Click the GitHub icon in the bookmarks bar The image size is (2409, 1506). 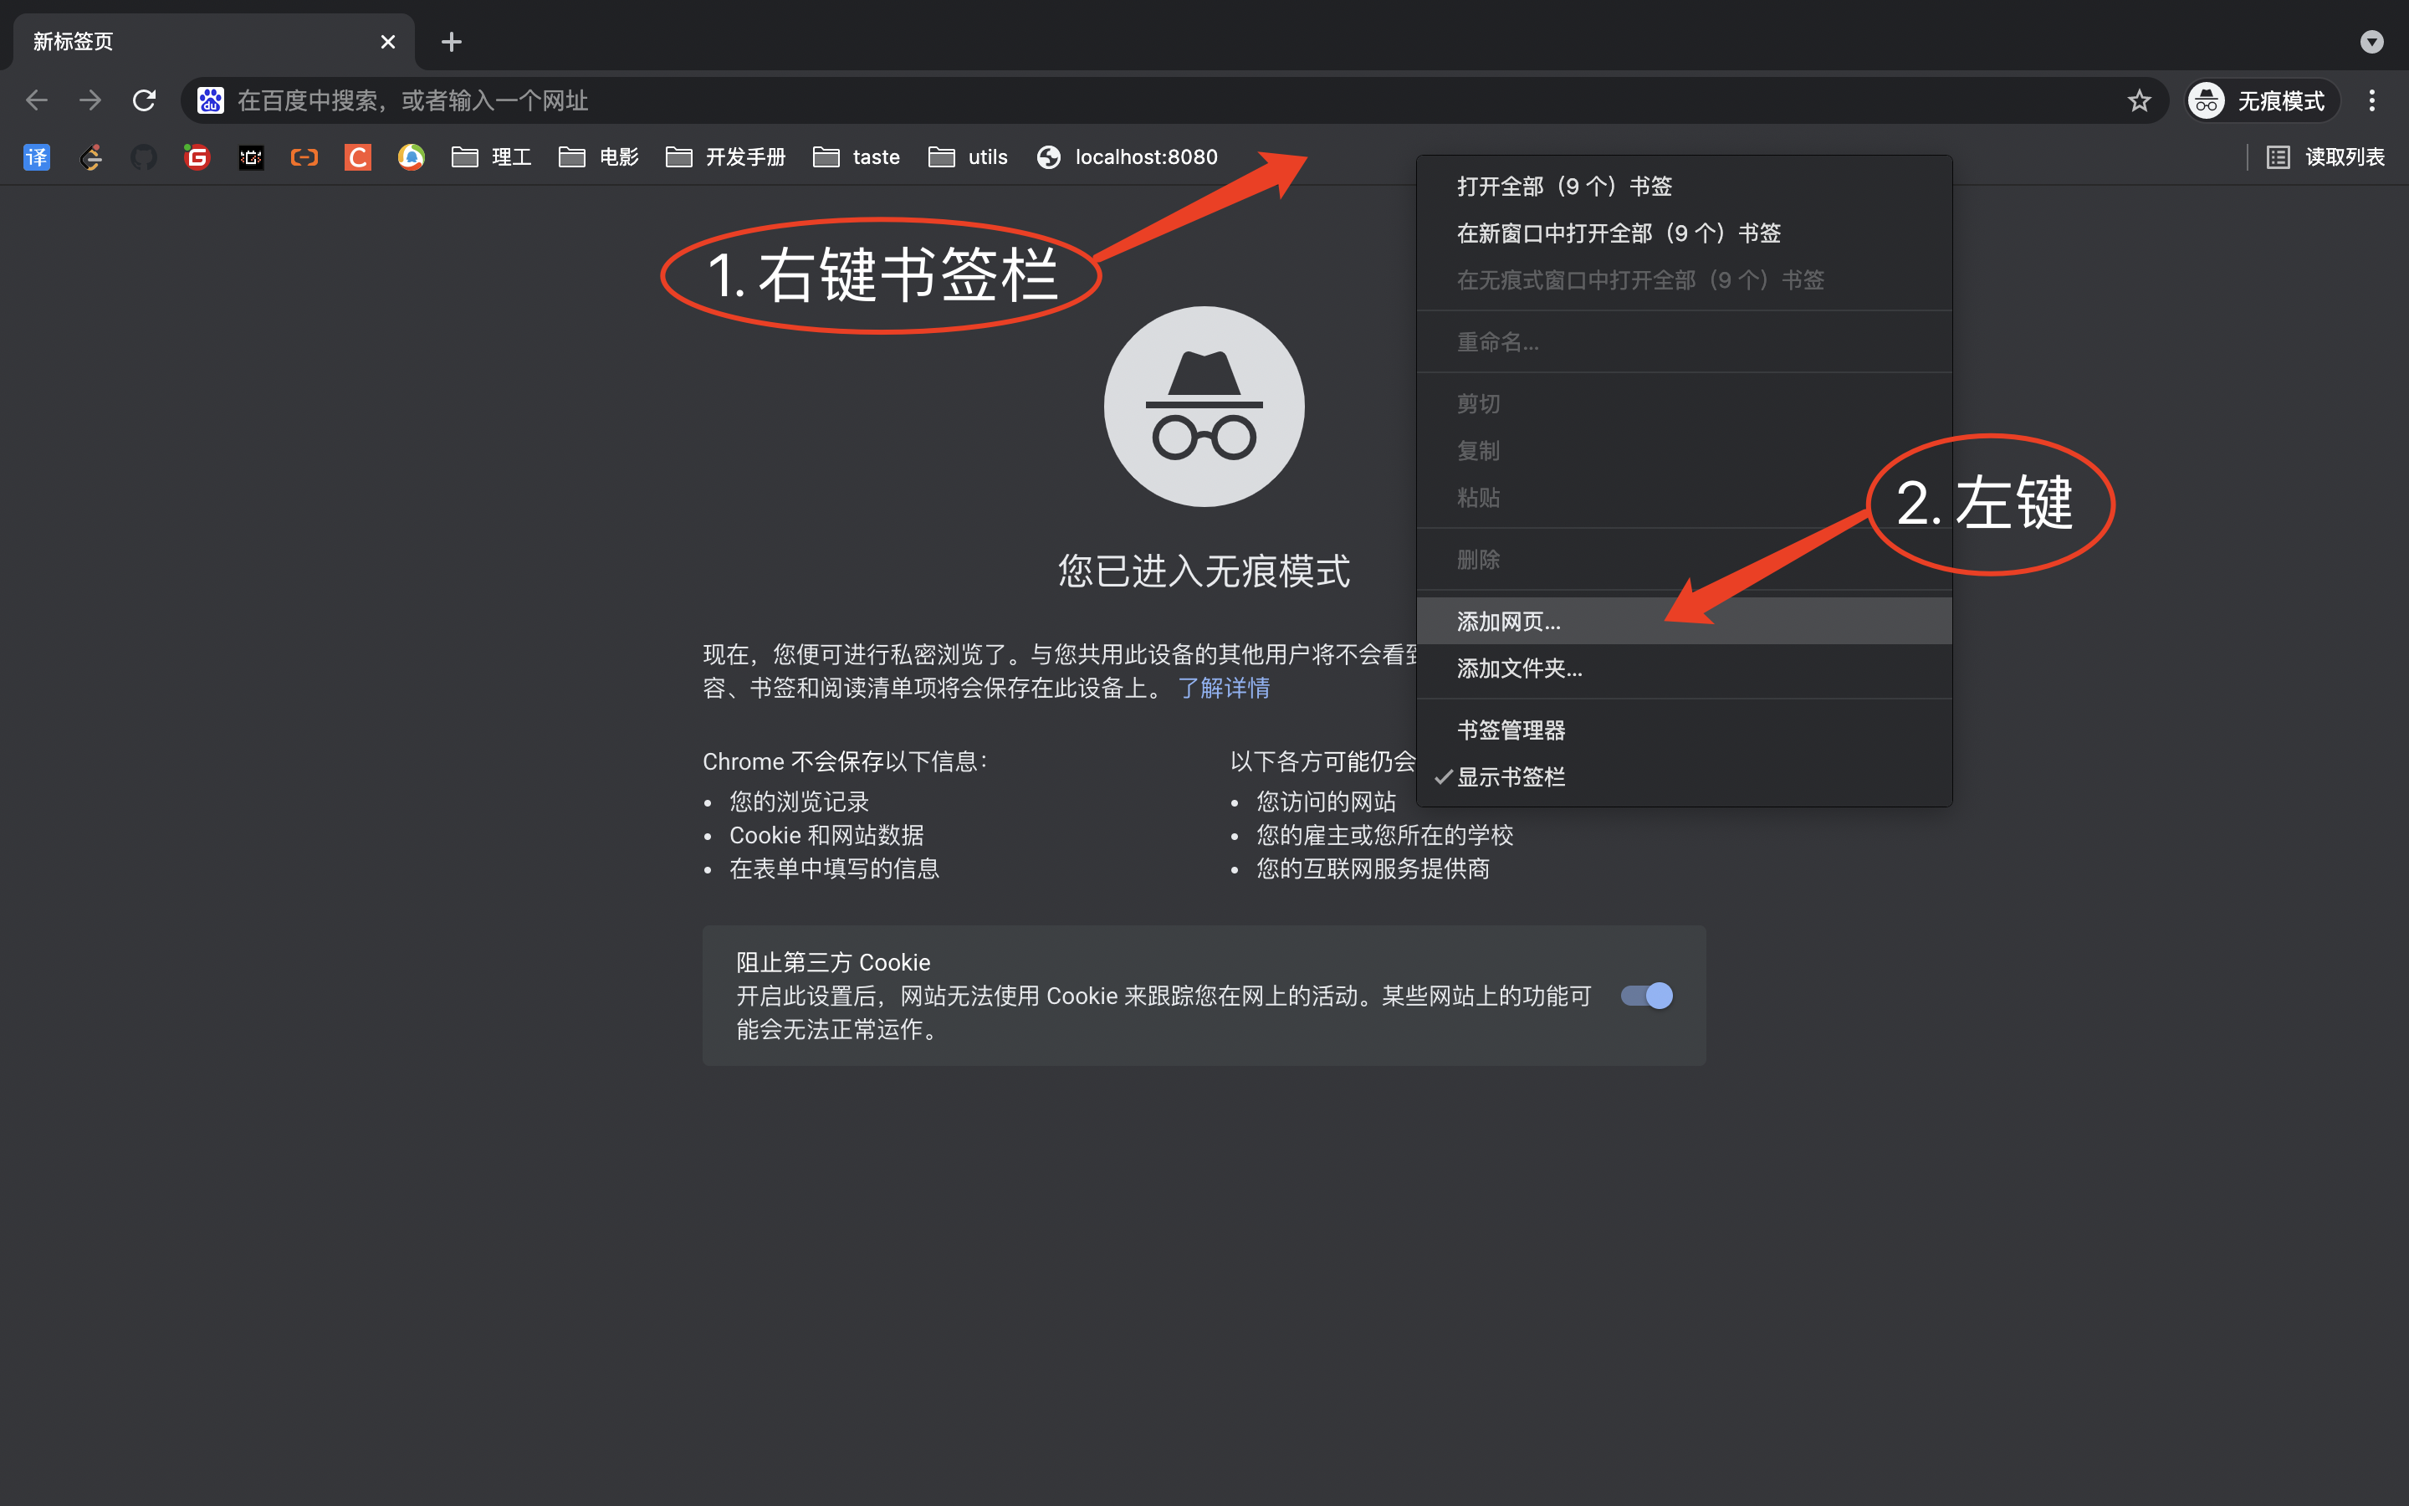point(143,156)
